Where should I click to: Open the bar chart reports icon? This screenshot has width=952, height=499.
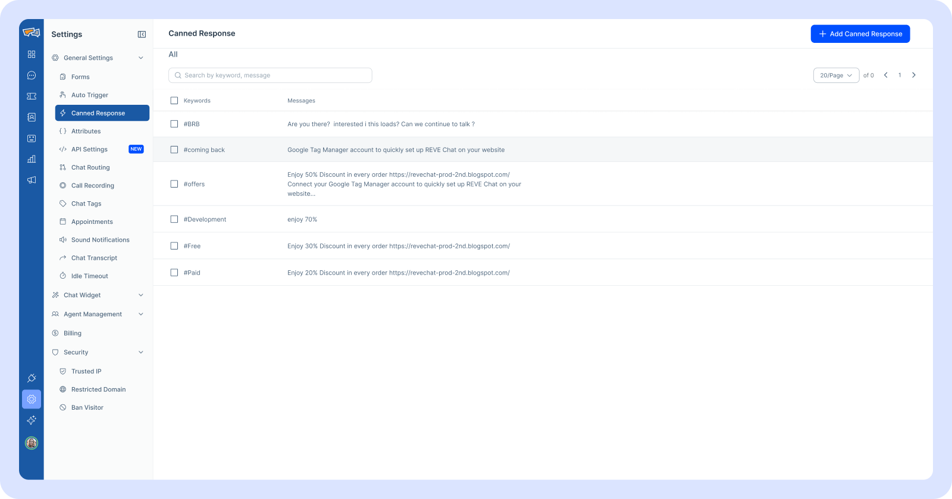32,159
